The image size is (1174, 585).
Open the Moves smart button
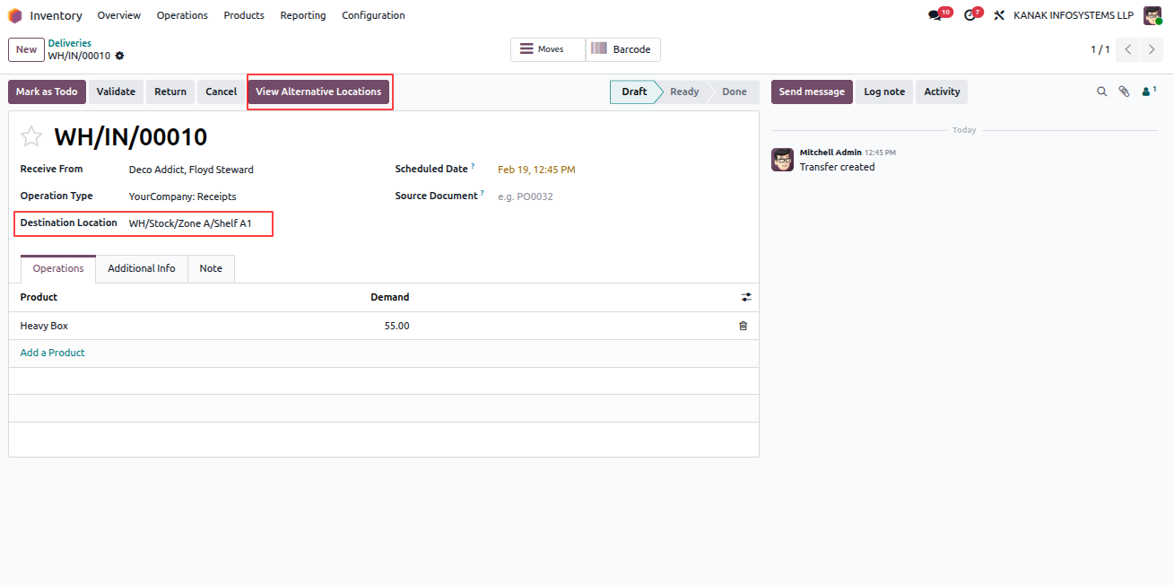coord(548,49)
